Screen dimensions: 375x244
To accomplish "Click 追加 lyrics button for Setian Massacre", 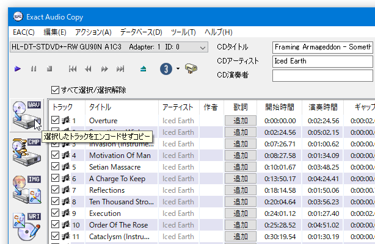I will 241,167.
